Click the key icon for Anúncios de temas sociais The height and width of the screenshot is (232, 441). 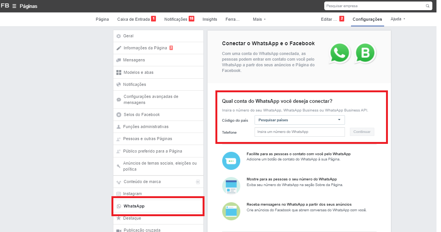coord(119,166)
